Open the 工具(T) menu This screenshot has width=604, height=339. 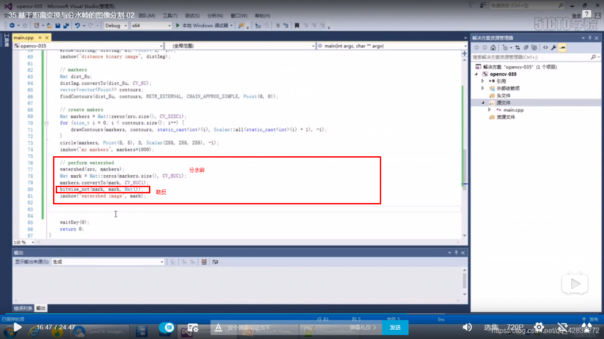tap(170, 15)
